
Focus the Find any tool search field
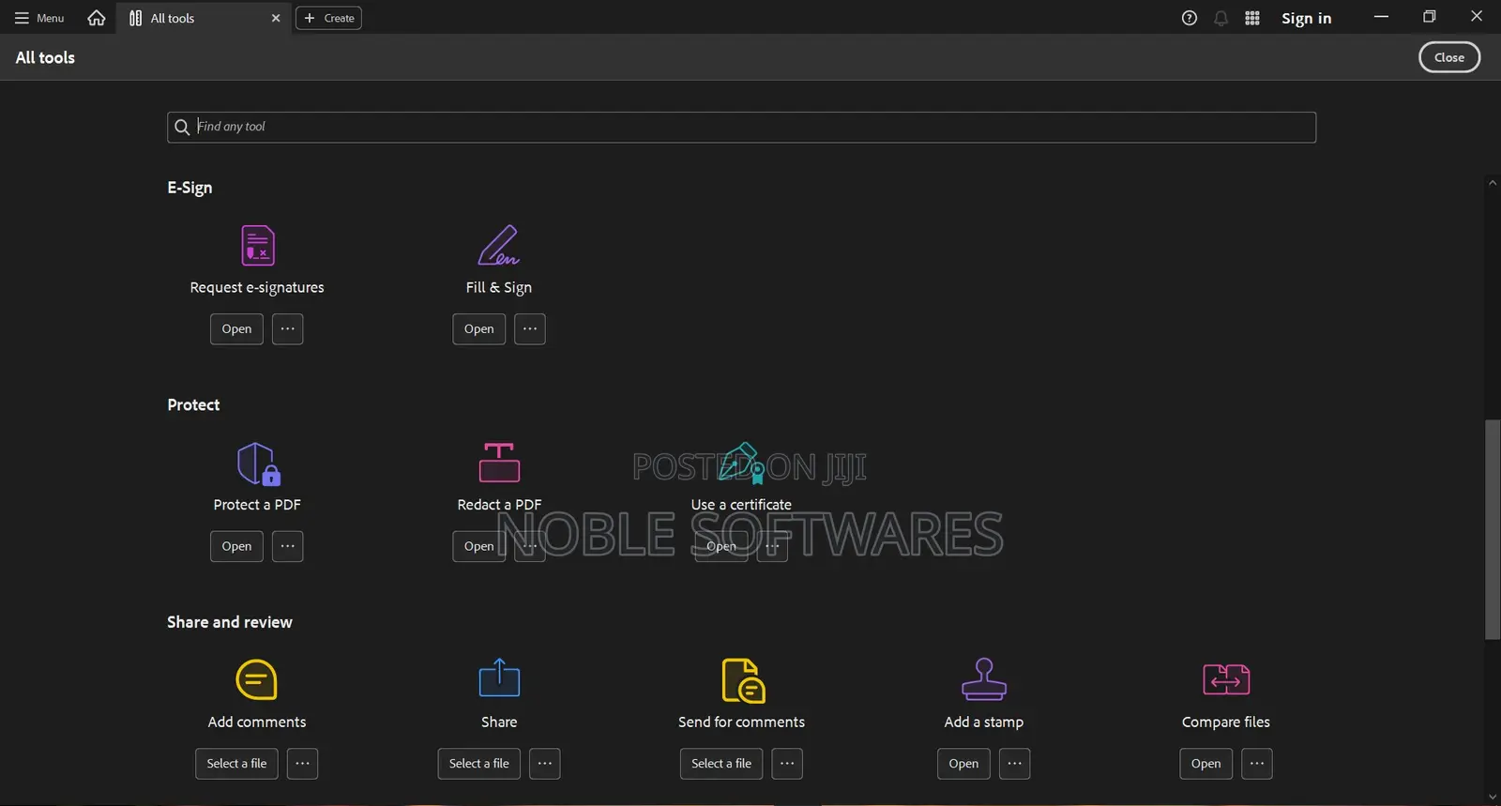click(x=741, y=127)
